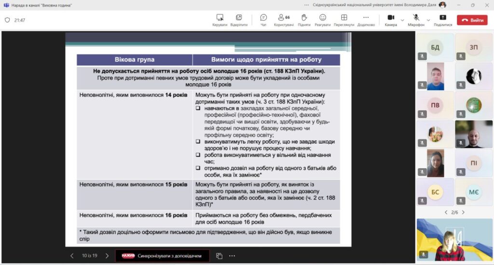Open slide options ellipsis below presentation
The image size is (494, 265).
232,256
